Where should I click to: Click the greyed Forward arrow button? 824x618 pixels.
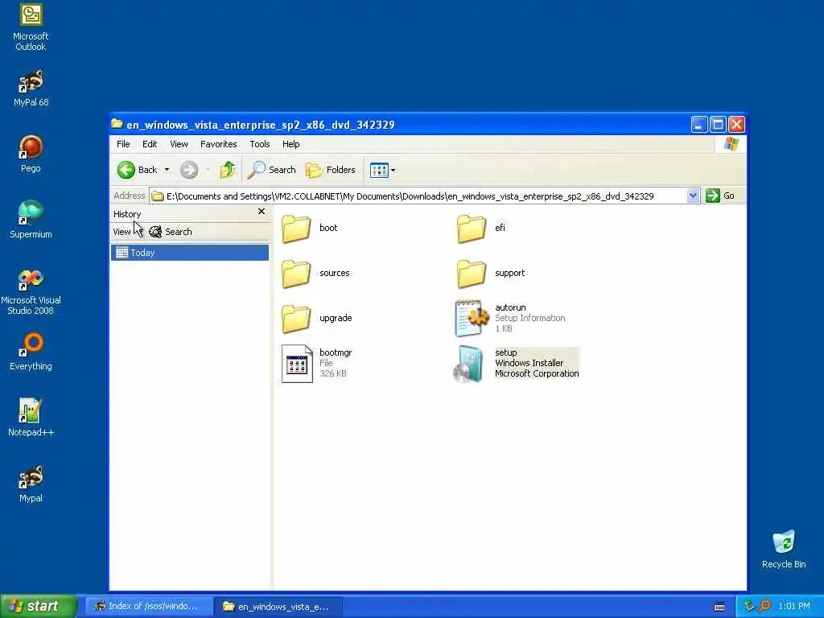188,170
